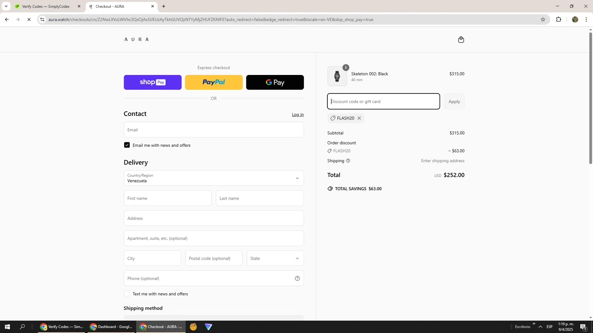Screen dimensions: 593x333
Task: Apply the discount code
Action: pyautogui.click(x=454, y=101)
